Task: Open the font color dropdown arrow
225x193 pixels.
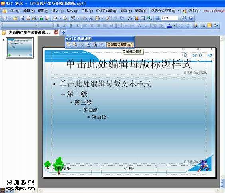Action: pos(174,26)
